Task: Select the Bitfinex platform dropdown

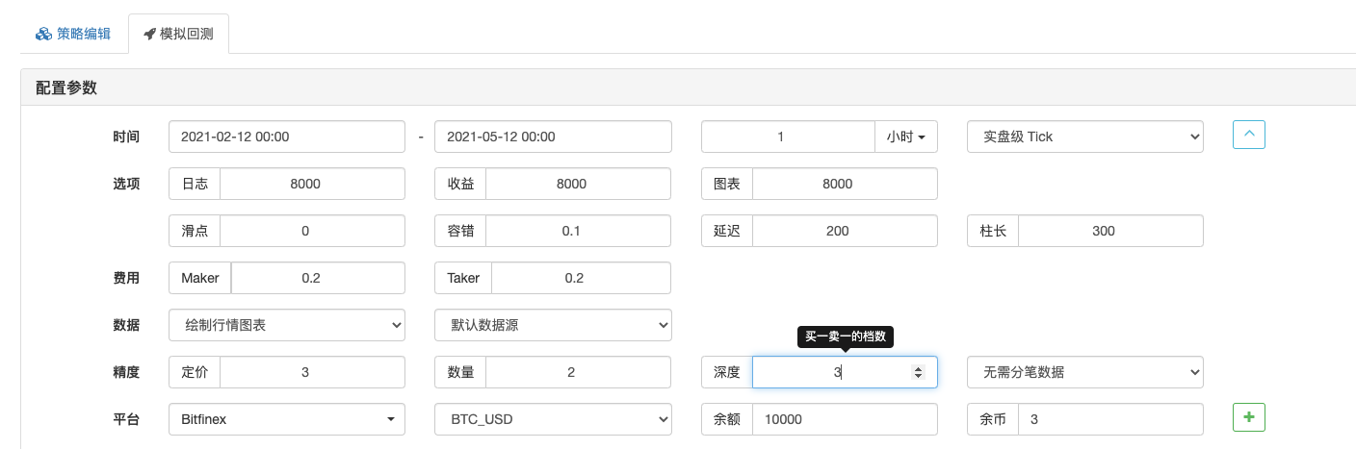Action: click(286, 419)
